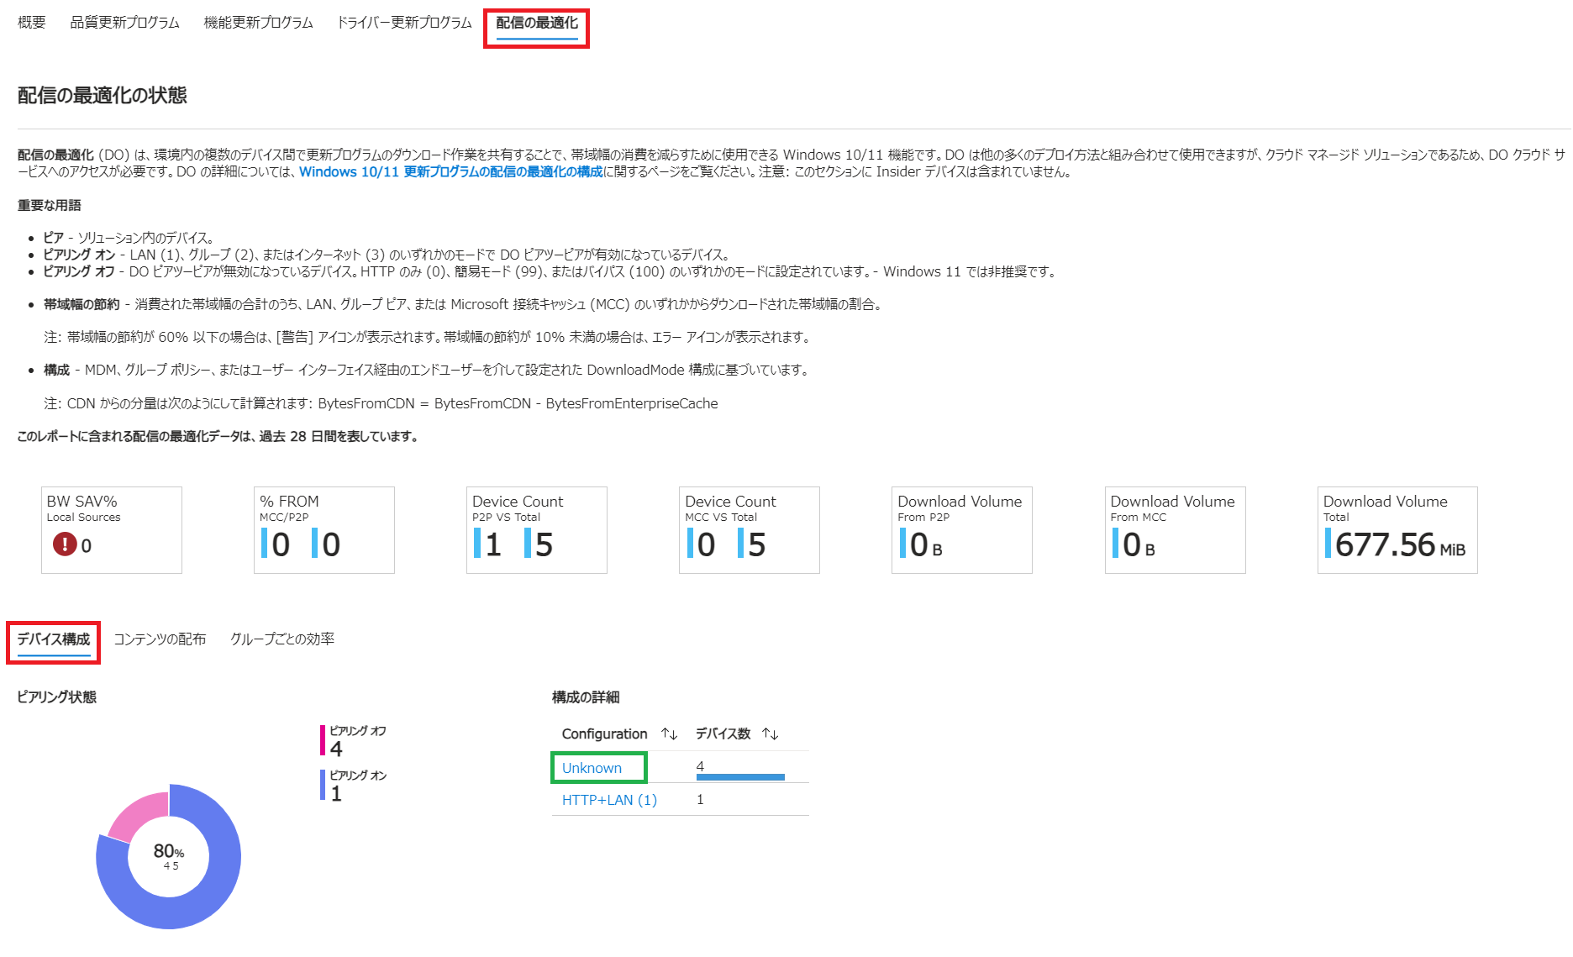Click the pink segment of the donut chart

click(141, 813)
